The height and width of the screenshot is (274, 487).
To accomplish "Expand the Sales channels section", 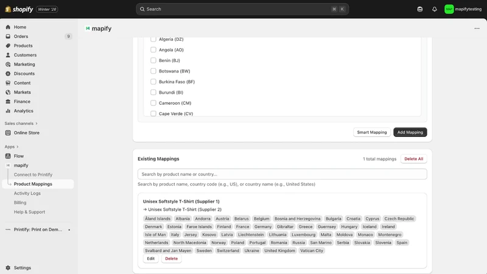I will [21, 124].
